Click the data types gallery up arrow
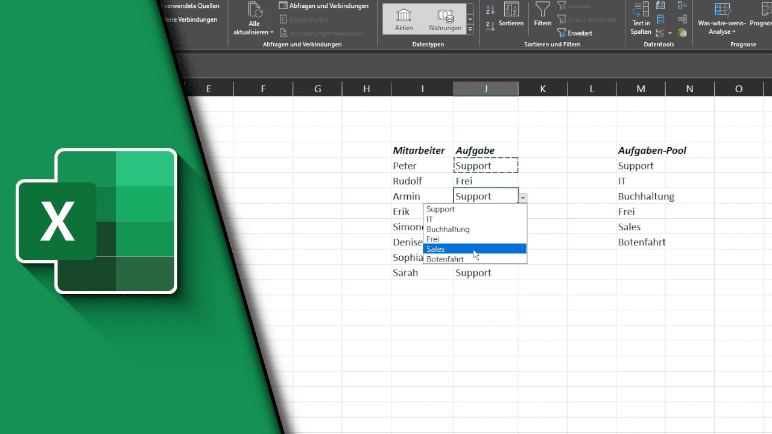The width and height of the screenshot is (772, 434). coord(470,9)
